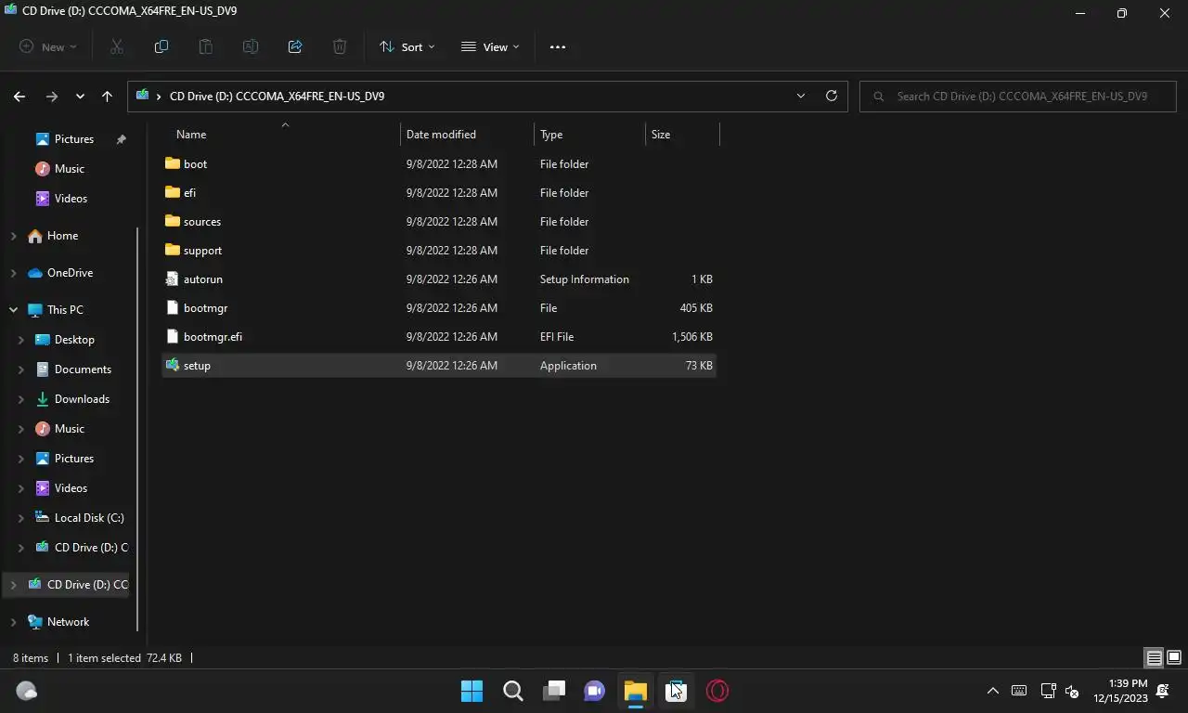Open the See more (three dots) menu
1188x713 pixels.
pos(558,46)
